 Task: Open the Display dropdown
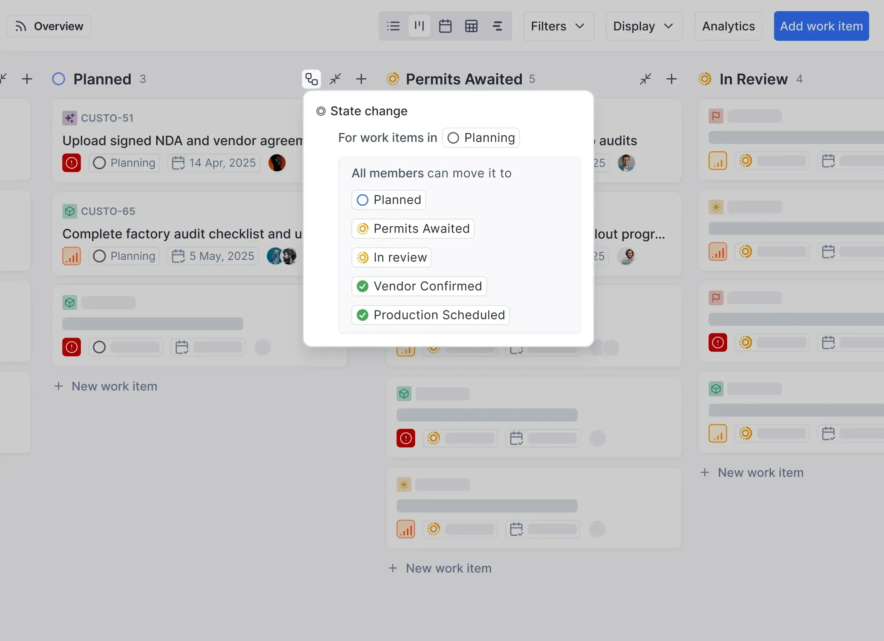[x=643, y=26]
